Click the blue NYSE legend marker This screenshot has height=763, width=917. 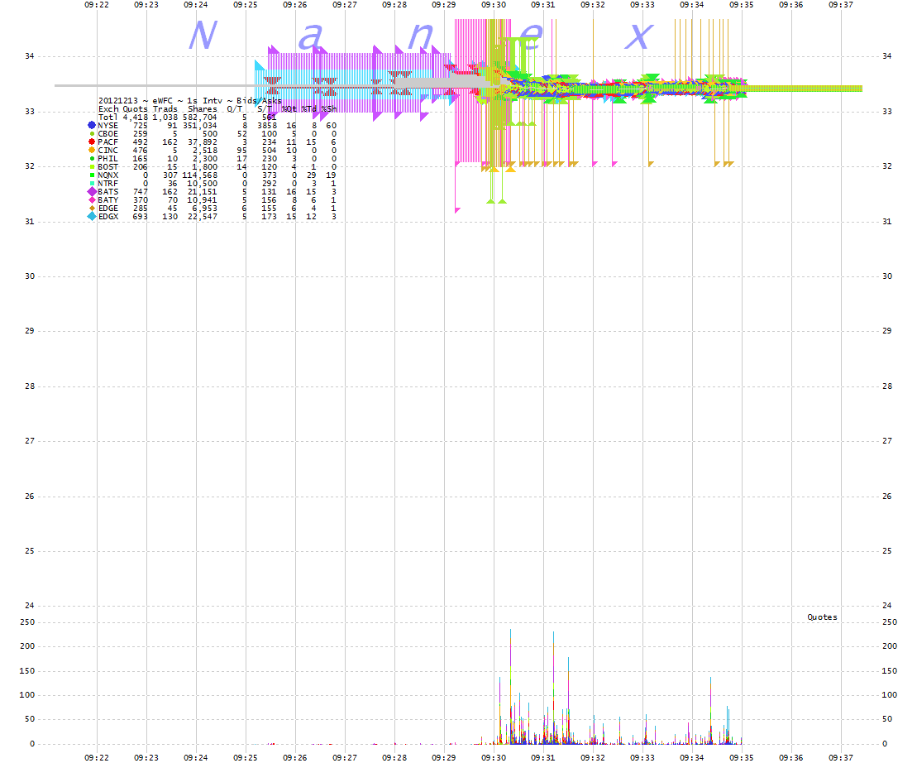click(x=92, y=125)
